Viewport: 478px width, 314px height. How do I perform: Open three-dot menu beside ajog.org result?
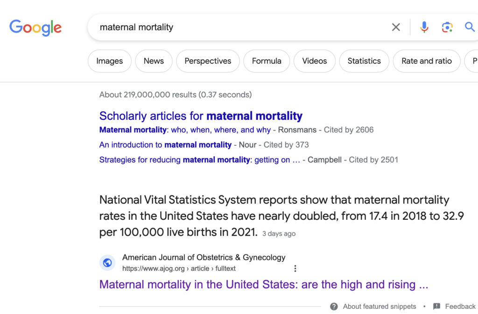point(295,268)
